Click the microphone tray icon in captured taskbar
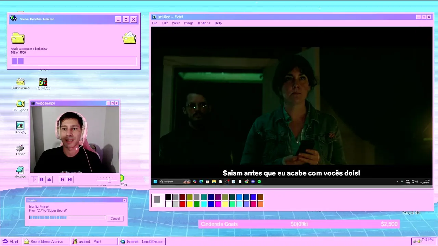Viewport: 438px width, 246px height. point(402,182)
